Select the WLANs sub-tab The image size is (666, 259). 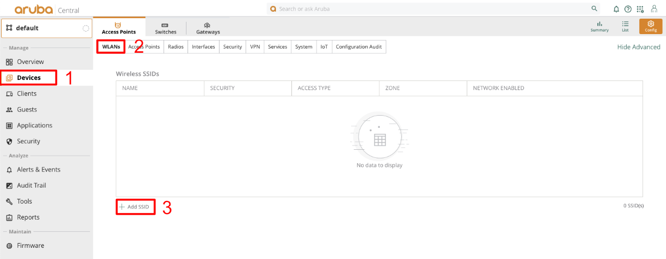tap(111, 47)
